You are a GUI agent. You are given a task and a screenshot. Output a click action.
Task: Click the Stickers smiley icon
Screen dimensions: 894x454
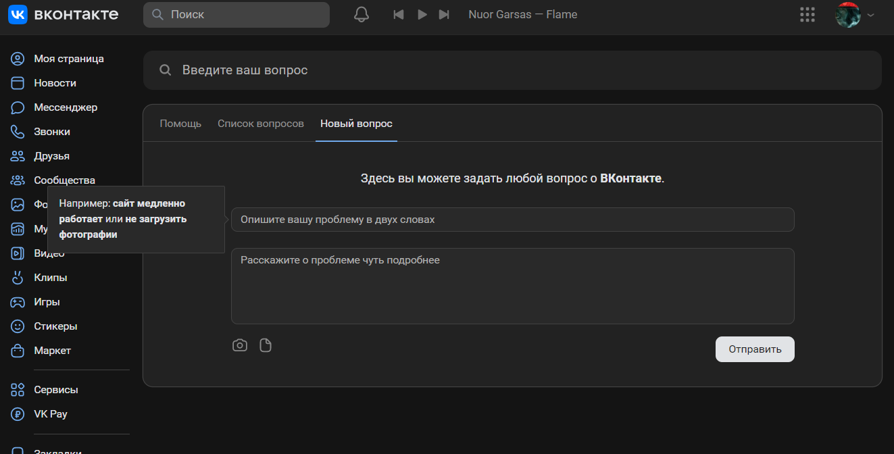[x=18, y=326]
